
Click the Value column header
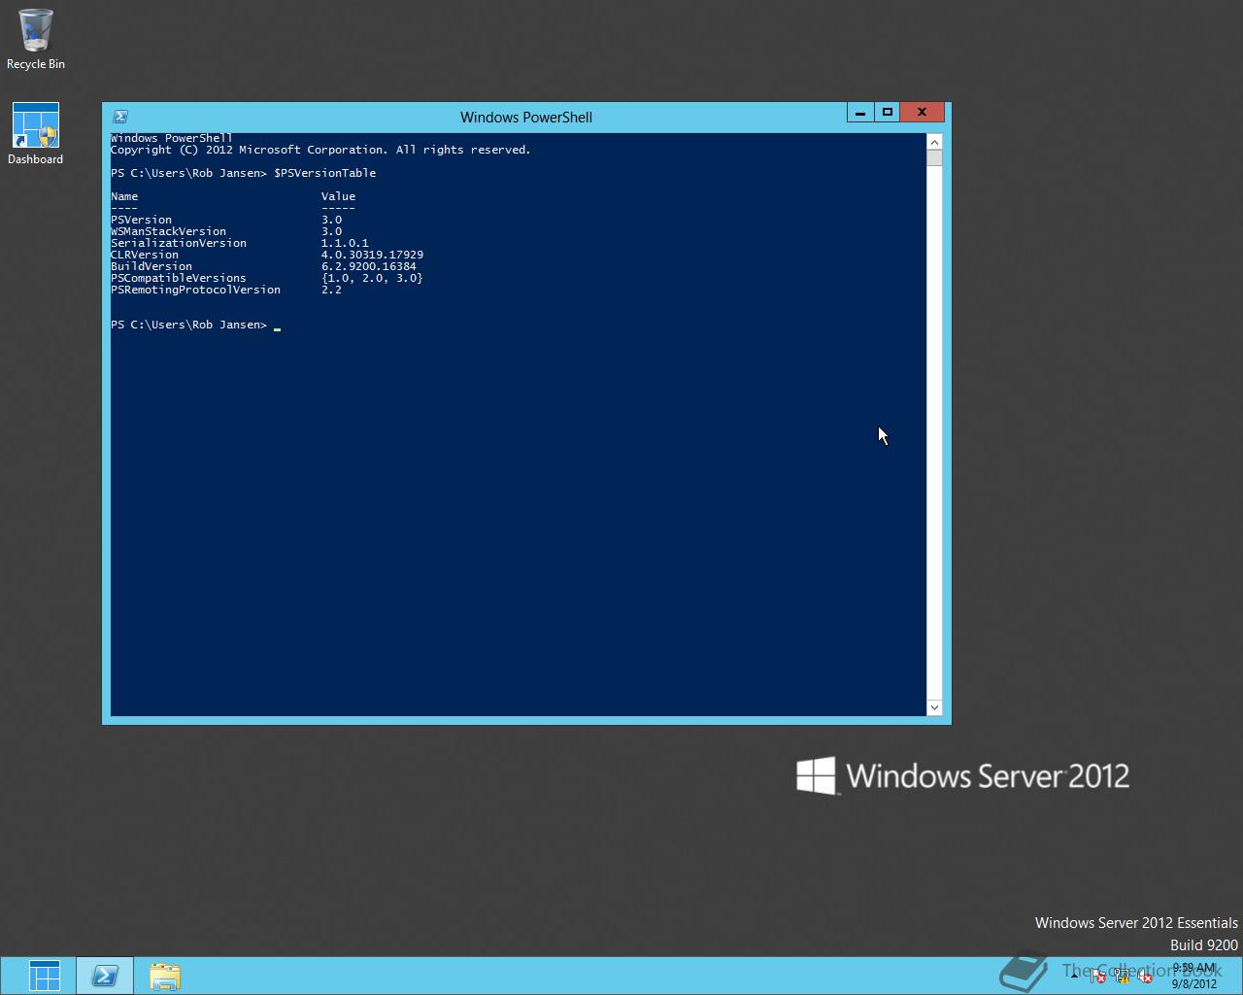(x=339, y=196)
